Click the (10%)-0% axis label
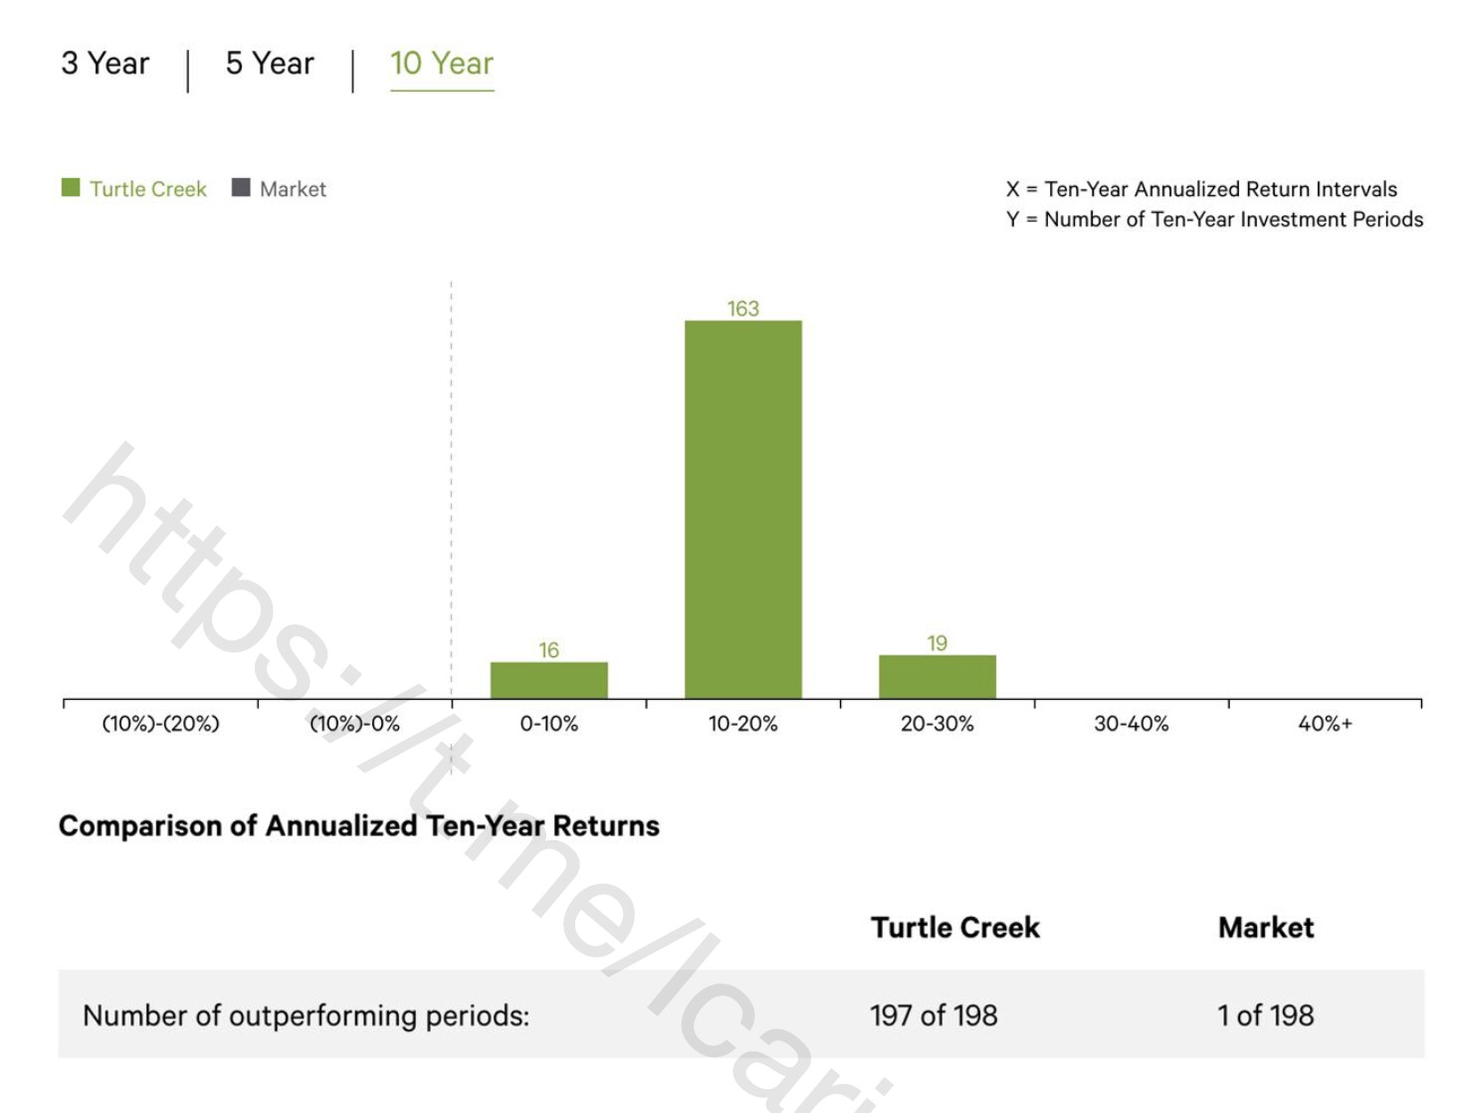The image size is (1463, 1113). coord(354,724)
